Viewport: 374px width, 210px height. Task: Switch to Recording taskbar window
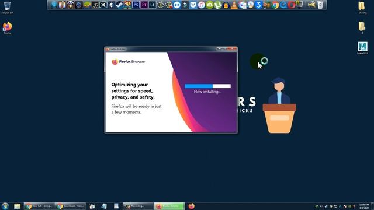tap(138, 206)
